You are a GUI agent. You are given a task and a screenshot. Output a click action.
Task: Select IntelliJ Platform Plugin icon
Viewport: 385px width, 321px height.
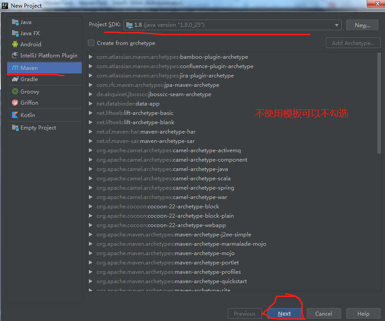tap(15, 55)
